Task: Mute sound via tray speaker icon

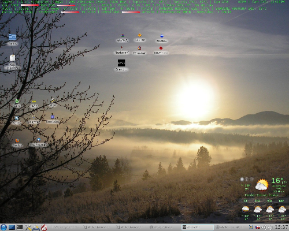Action: (x=264, y=228)
